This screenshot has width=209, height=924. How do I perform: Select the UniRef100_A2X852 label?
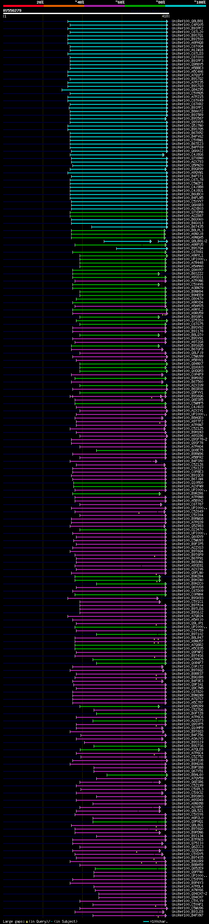click(x=187, y=807)
